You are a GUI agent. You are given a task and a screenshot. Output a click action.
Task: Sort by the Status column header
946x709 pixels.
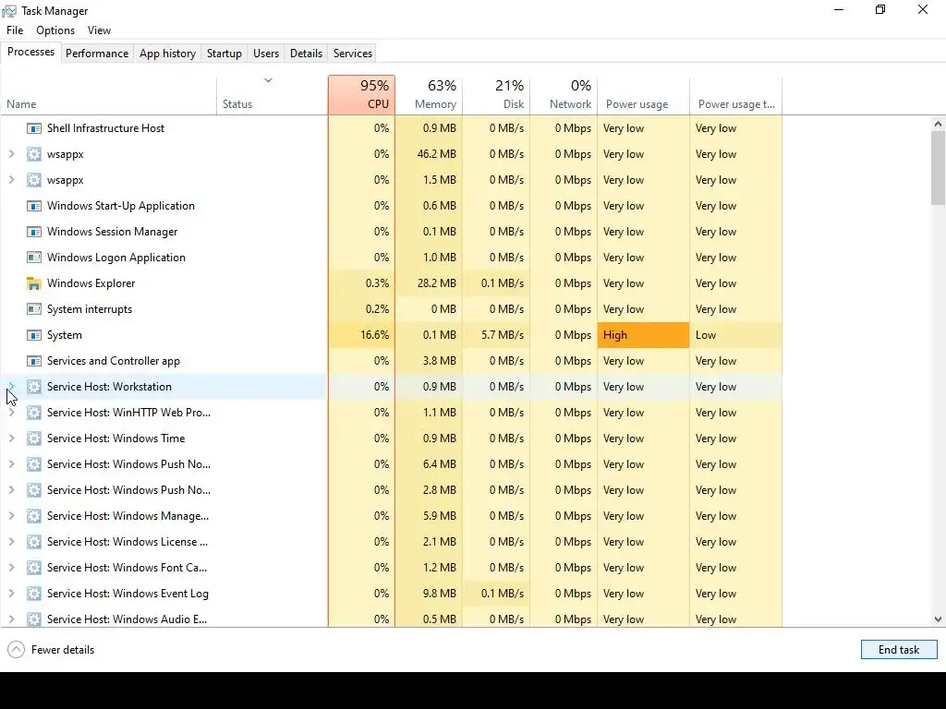click(x=273, y=95)
